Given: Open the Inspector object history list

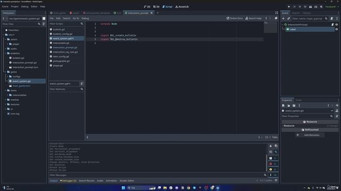Looking at the screenshot, I should [337, 106].
